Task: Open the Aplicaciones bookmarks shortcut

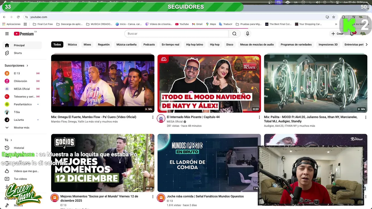Action: [x=11, y=24]
